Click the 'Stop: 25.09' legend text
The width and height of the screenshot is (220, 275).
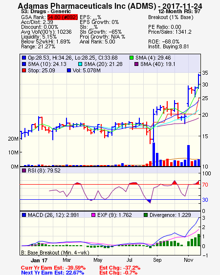click(42, 70)
